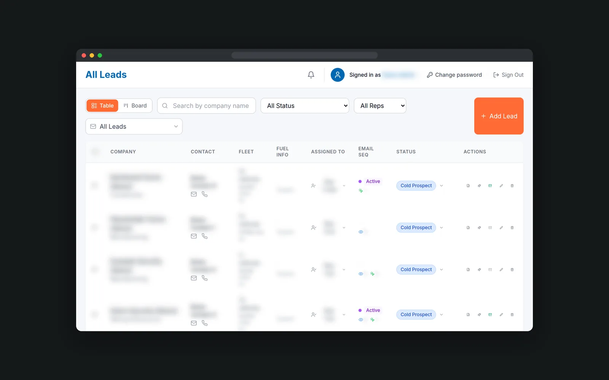Click the contact phone icon in first lead row

click(205, 194)
